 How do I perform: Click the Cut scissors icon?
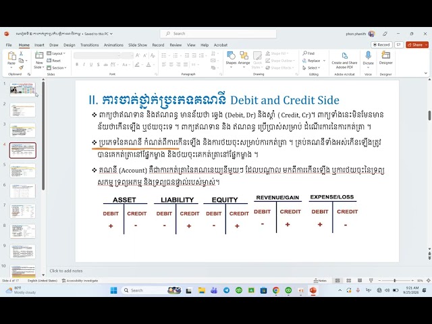click(21, 53)
